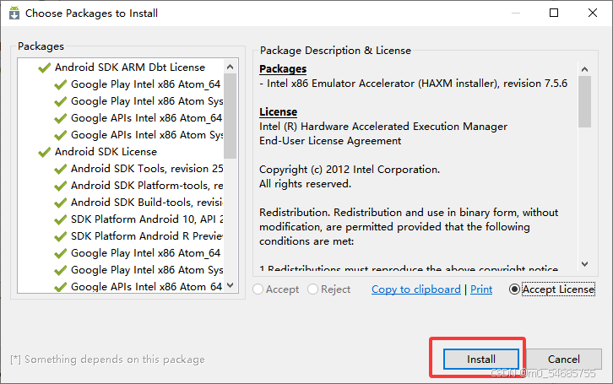Click the download icon in the title bar

tap(12, 13)
